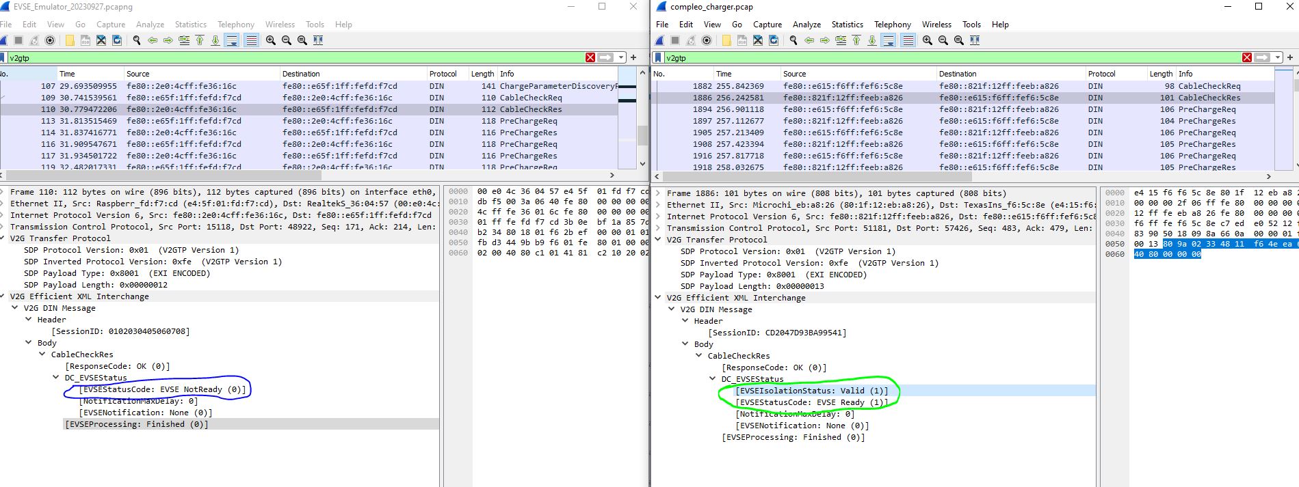Screen dimensions: 1299x487
Task: Toggle auto-scroll during capture in compleo_charger toolbar
Action: coord(888,40)
